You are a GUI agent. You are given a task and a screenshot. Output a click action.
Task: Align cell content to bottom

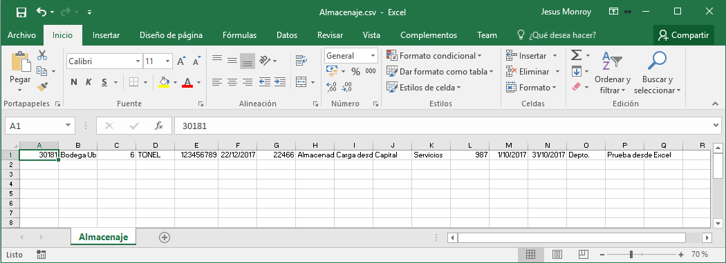248,61
